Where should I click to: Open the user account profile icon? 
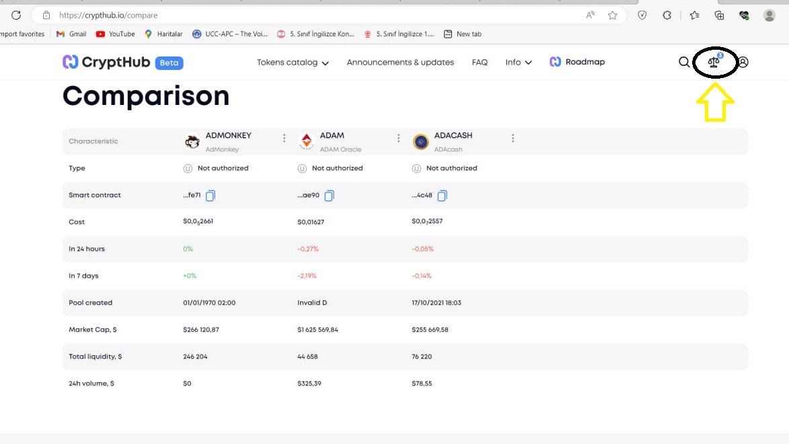[x=743, y=62]
